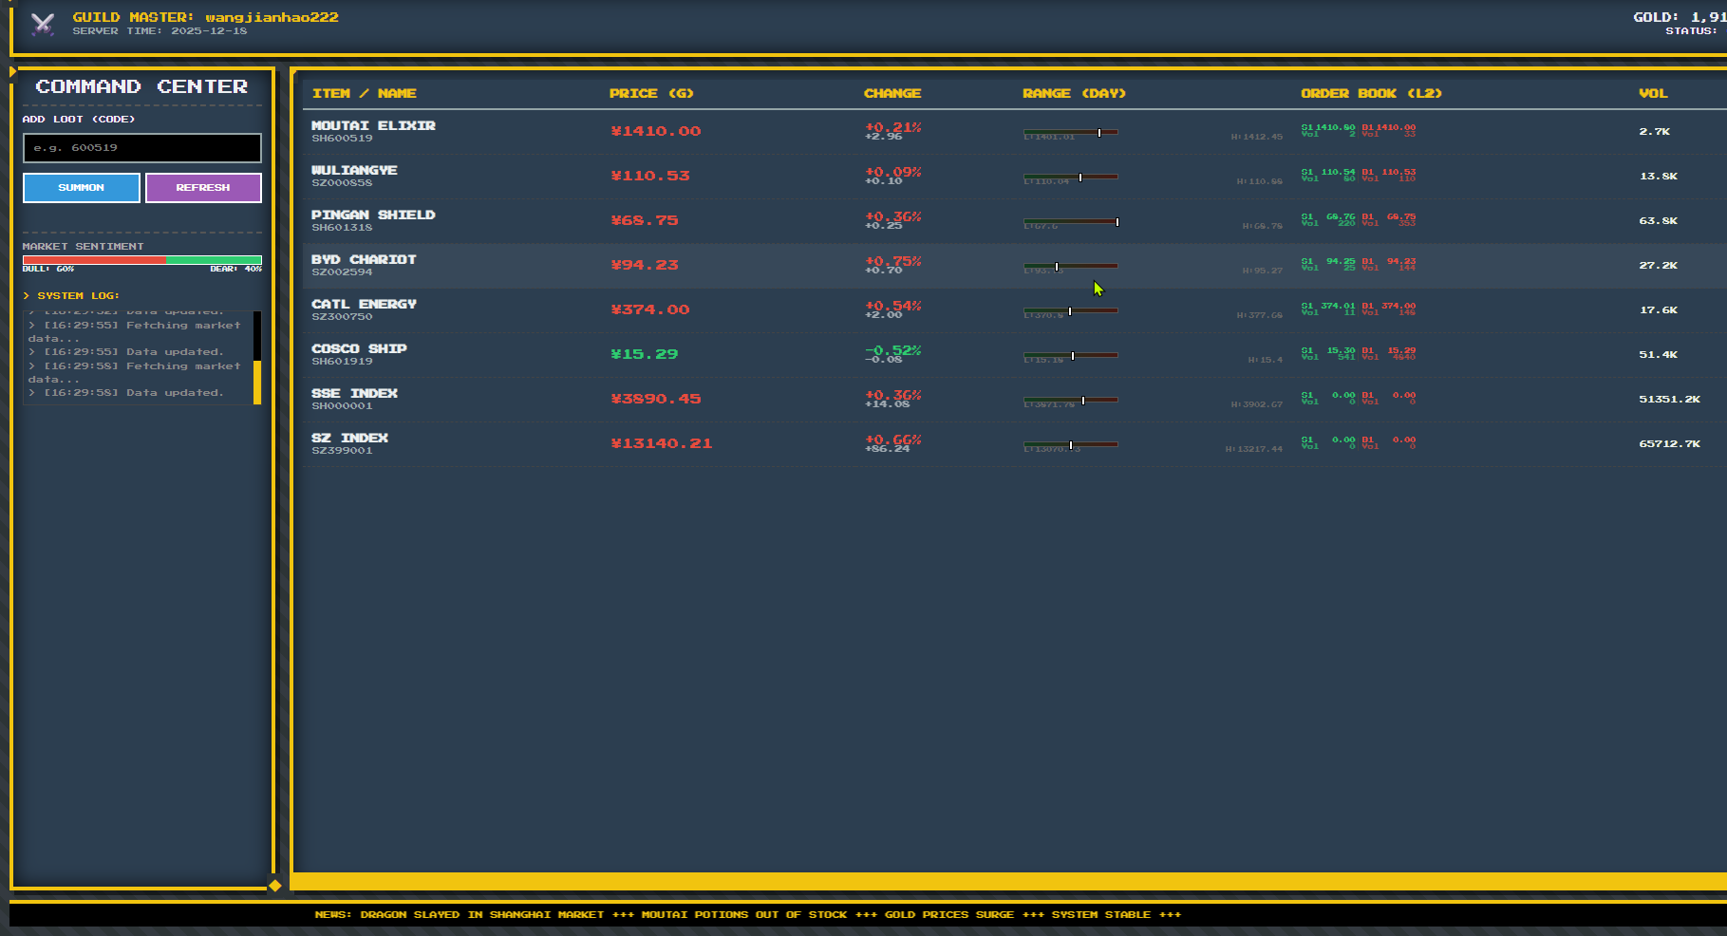Image resolution: width=1727 pixels, height=936 pixels.
Task: Click the GOLD balance display
Action: (1679, 16)
